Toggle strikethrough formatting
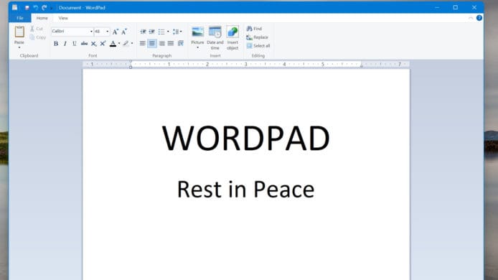The image size is (498, 280). 84,44
